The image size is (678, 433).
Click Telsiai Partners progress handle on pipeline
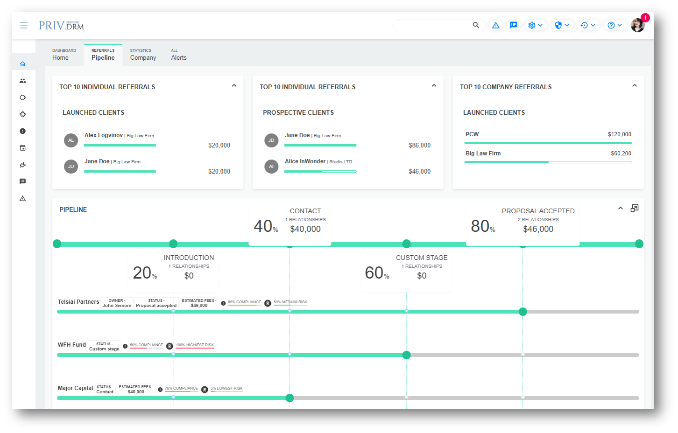point(523,312)
